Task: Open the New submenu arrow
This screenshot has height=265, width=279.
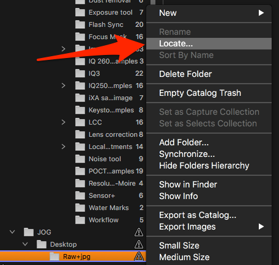Action: [261, 13]
